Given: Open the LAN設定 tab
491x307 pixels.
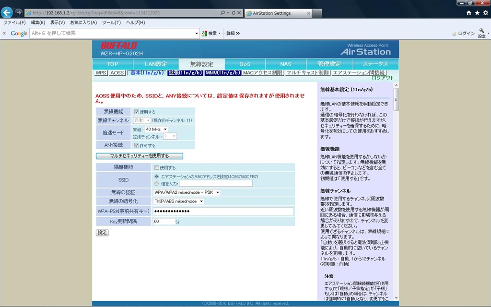Looking at the screenshot, I should (x=156, y=64).
